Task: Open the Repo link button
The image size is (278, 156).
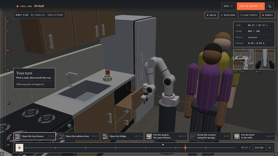Action: point(228,6)
